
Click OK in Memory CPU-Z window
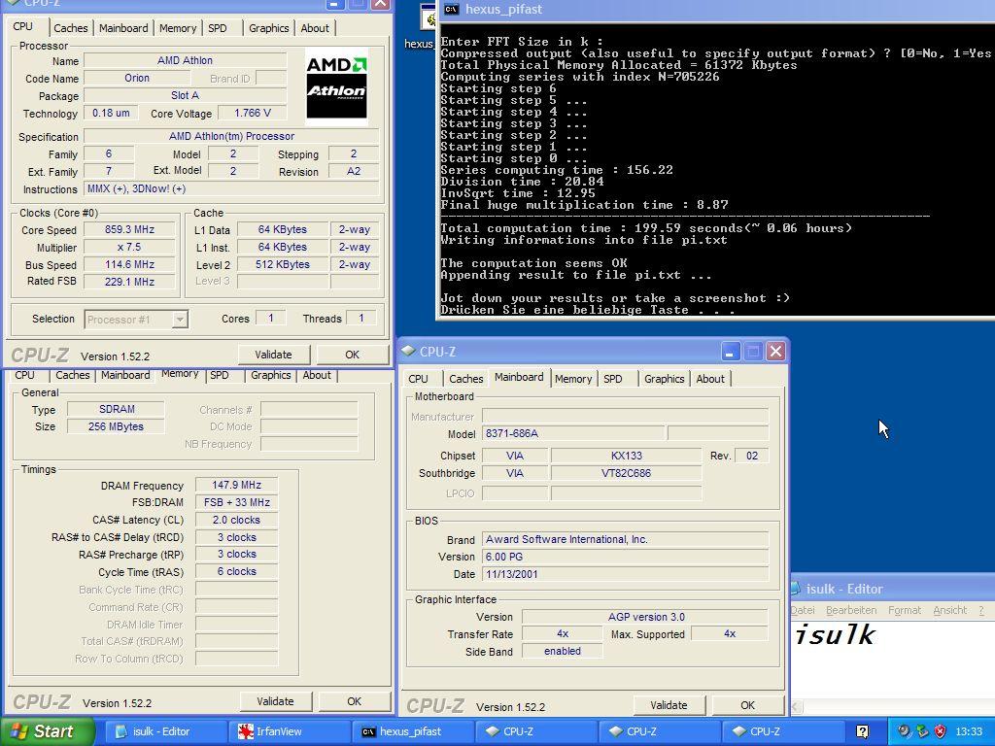[354, 701]
